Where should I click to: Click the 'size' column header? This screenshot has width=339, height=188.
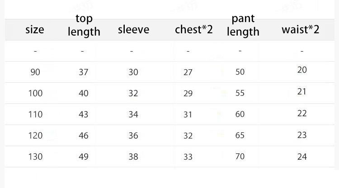pos(35,30)
